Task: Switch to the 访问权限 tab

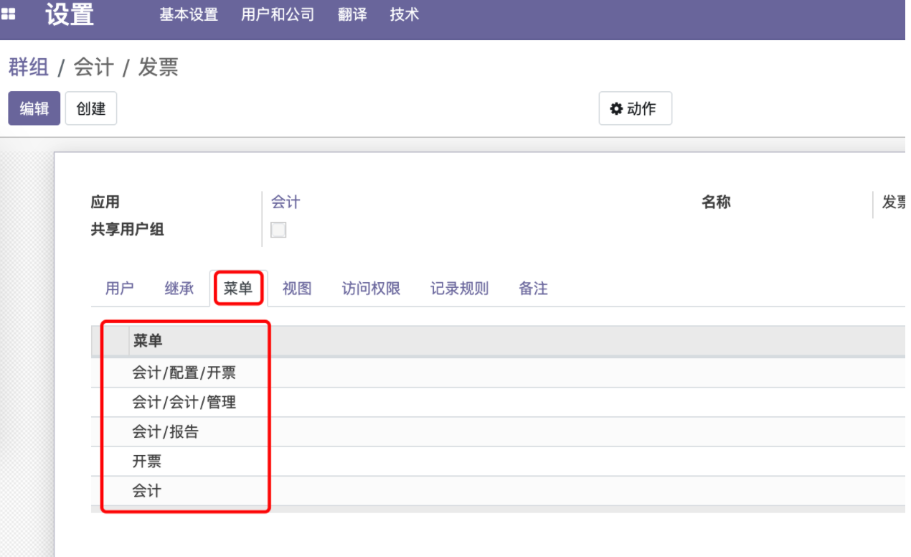Action: 371,289
